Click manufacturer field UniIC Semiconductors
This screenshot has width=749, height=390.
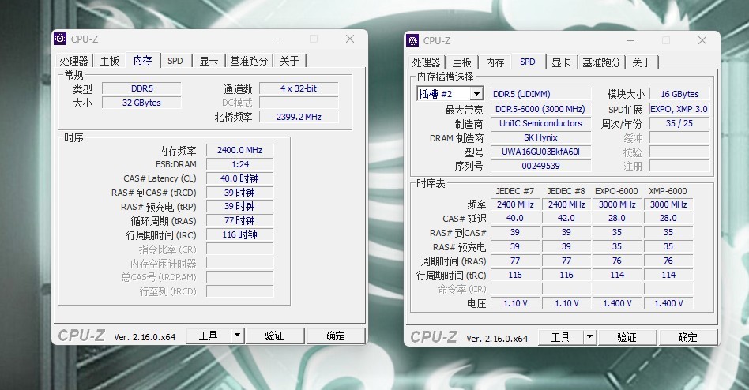click(540, 123)
